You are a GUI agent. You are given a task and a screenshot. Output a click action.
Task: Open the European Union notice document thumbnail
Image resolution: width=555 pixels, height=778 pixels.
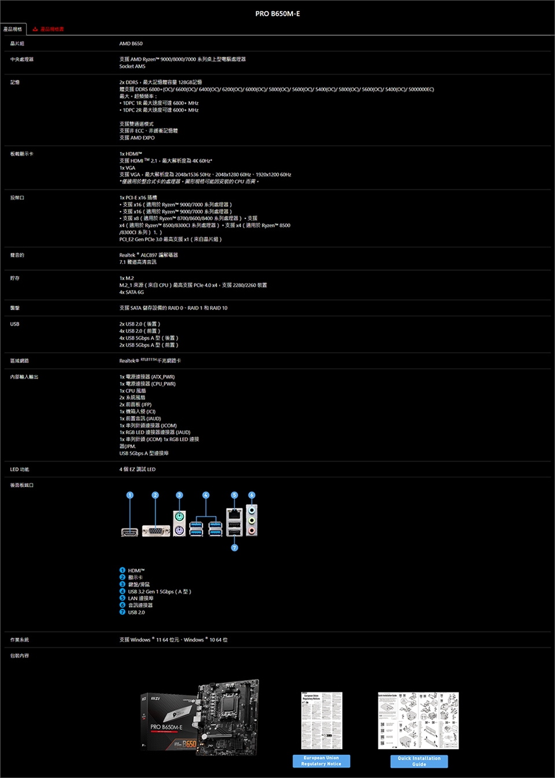click(321, 721)
